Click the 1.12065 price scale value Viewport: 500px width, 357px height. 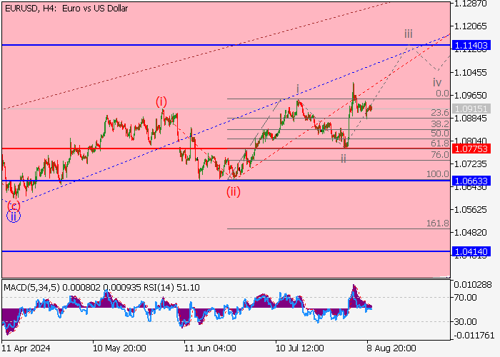[470, 26]
